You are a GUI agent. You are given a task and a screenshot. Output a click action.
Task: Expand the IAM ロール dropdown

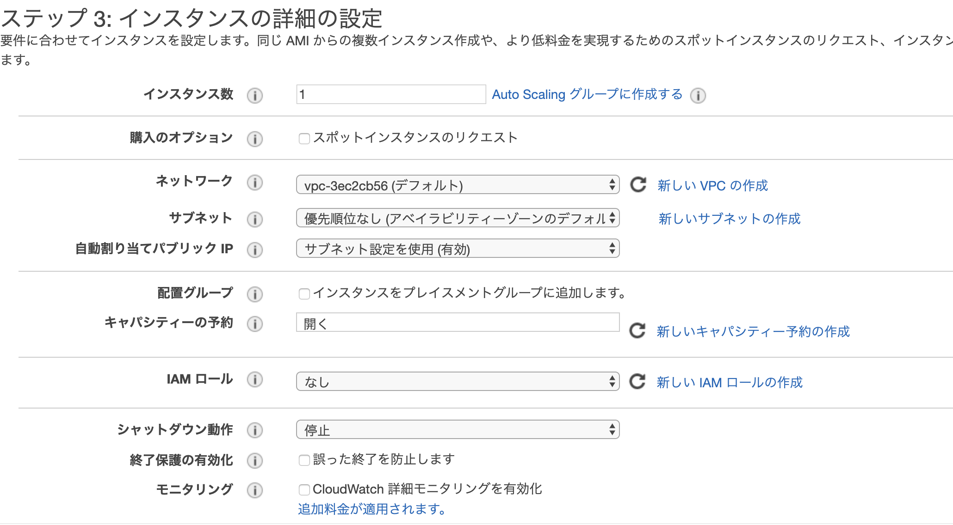(x=457, y=382)
